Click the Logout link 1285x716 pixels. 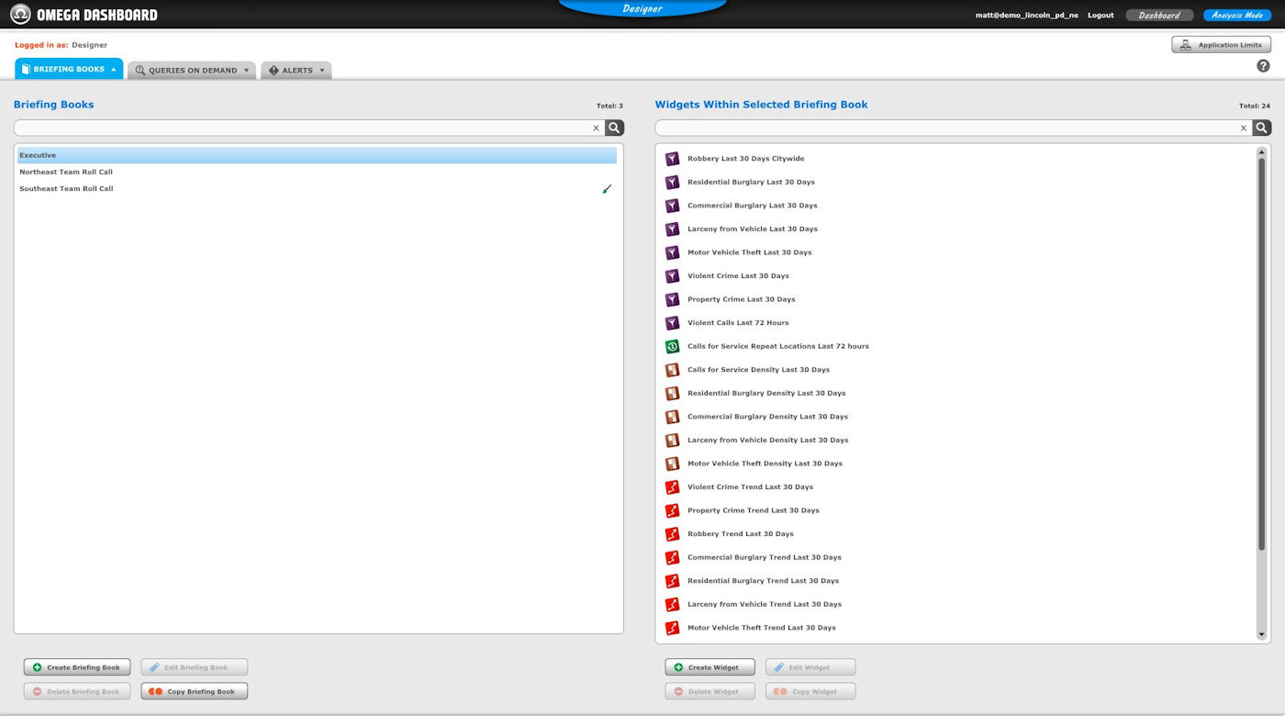pyautogui.click(x=1101, y=16)
